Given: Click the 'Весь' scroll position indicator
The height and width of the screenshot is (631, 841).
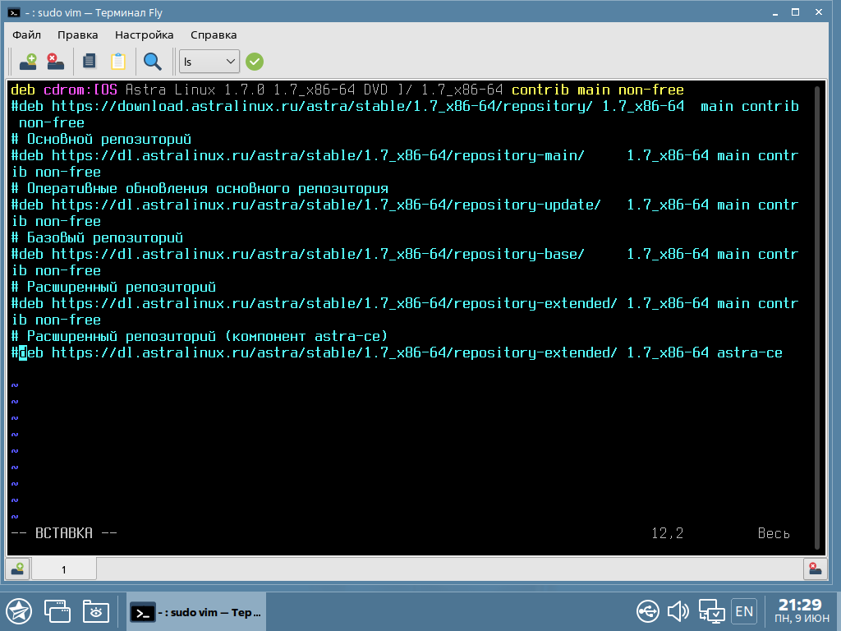Looking at the screenshot, I should point(774,533).
